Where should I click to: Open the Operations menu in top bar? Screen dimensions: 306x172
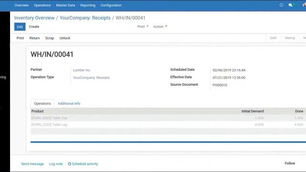[x=42, y=5]
